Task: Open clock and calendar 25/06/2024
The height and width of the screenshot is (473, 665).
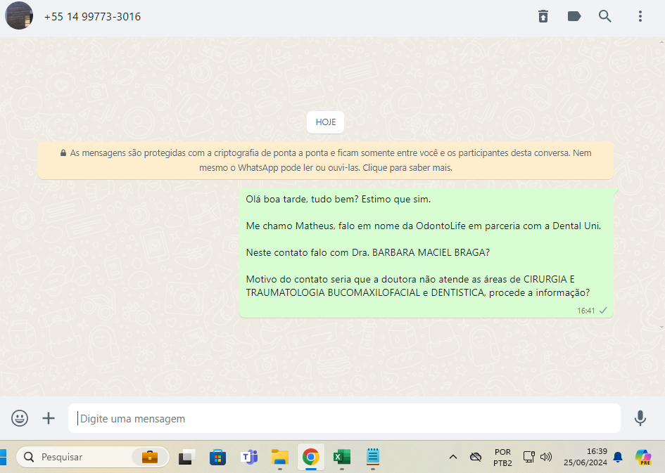Action: (585, 457)
